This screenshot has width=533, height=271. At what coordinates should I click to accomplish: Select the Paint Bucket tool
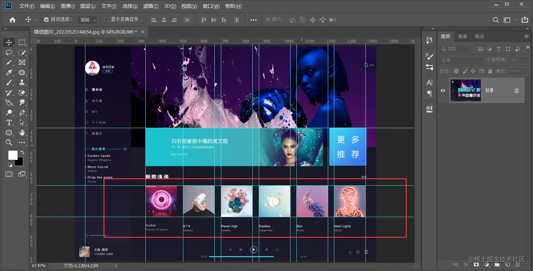pyautogui.click(x=9, y=103)
